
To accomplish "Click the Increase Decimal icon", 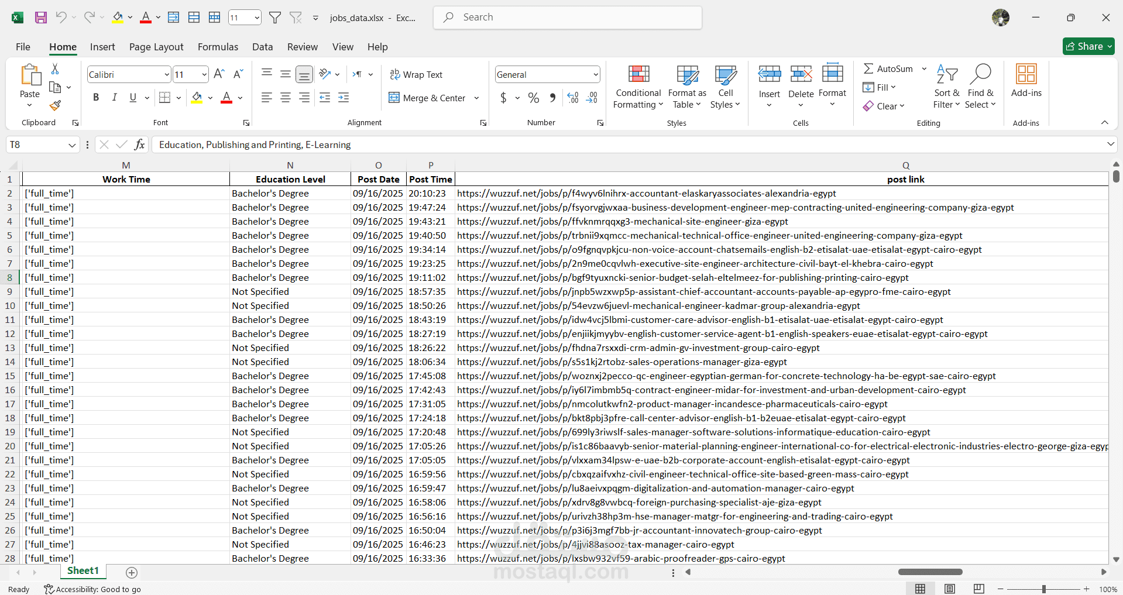I will 573,98.
